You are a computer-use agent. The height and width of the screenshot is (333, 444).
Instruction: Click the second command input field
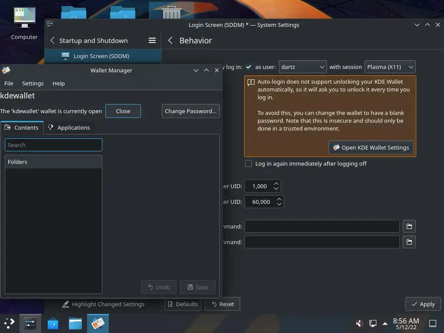(322, 242)
